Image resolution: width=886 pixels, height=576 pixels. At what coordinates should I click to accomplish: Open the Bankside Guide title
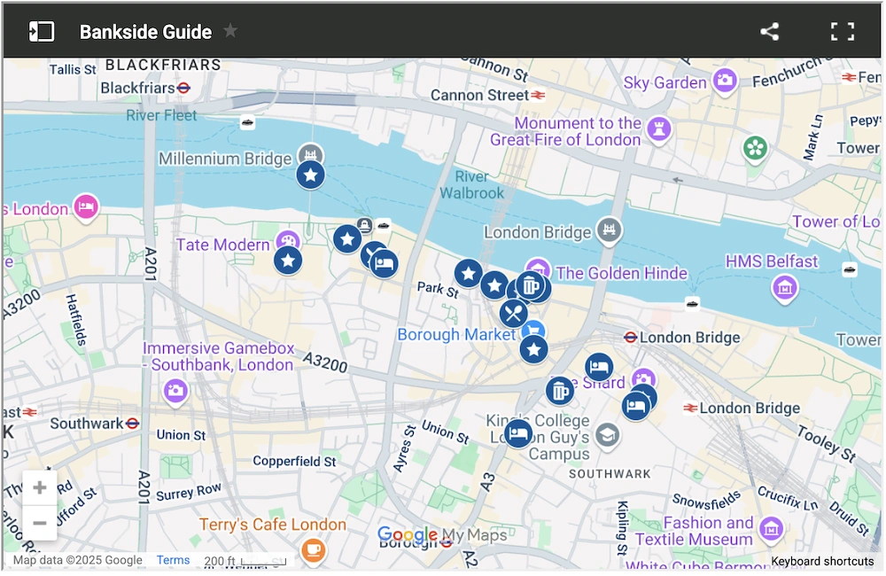[145, 32]
